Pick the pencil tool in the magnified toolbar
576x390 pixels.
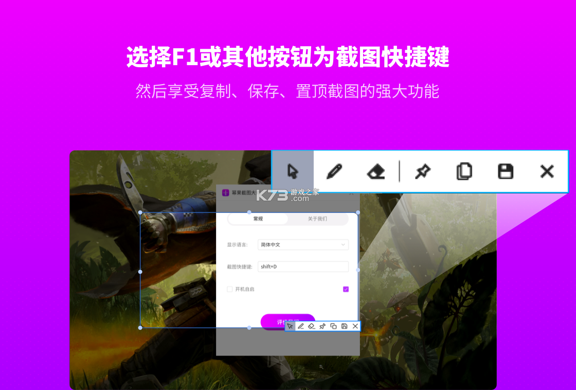point(334,171)
